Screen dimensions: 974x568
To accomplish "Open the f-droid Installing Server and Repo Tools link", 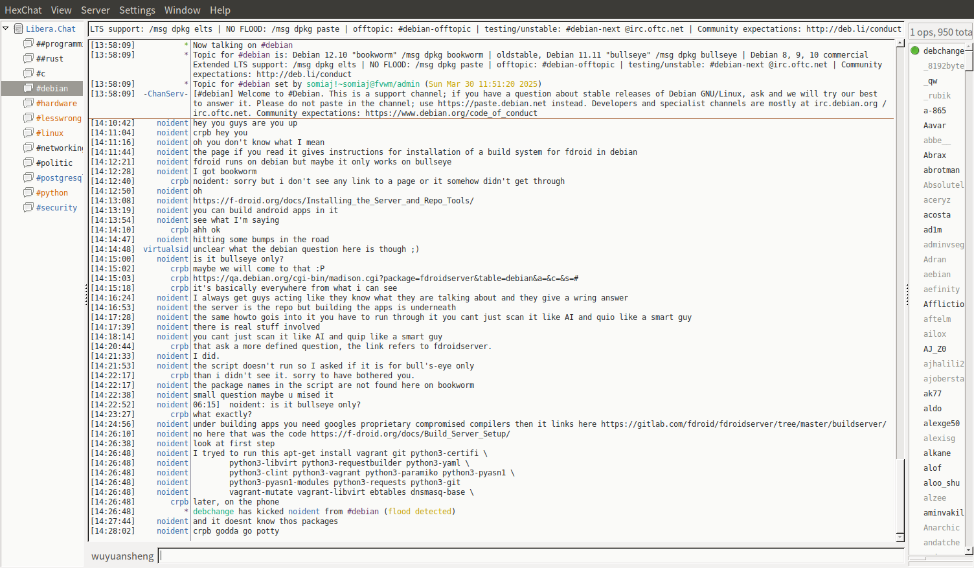I will click(334, 201).
